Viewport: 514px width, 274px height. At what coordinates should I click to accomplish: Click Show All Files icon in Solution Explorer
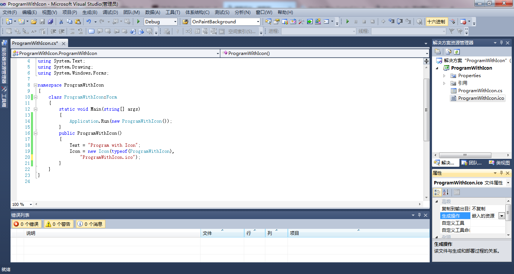click(449, 52)
